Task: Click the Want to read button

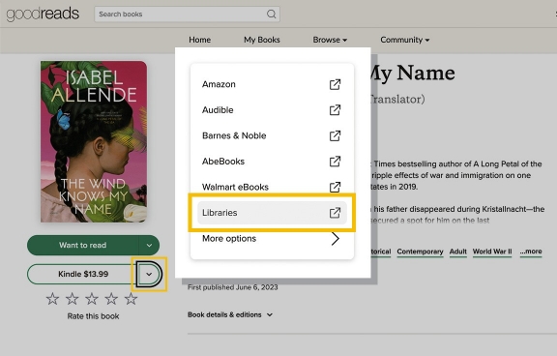Action: (83, 245)
